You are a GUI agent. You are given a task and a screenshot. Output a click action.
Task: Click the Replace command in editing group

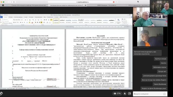(x=125, y=21)
